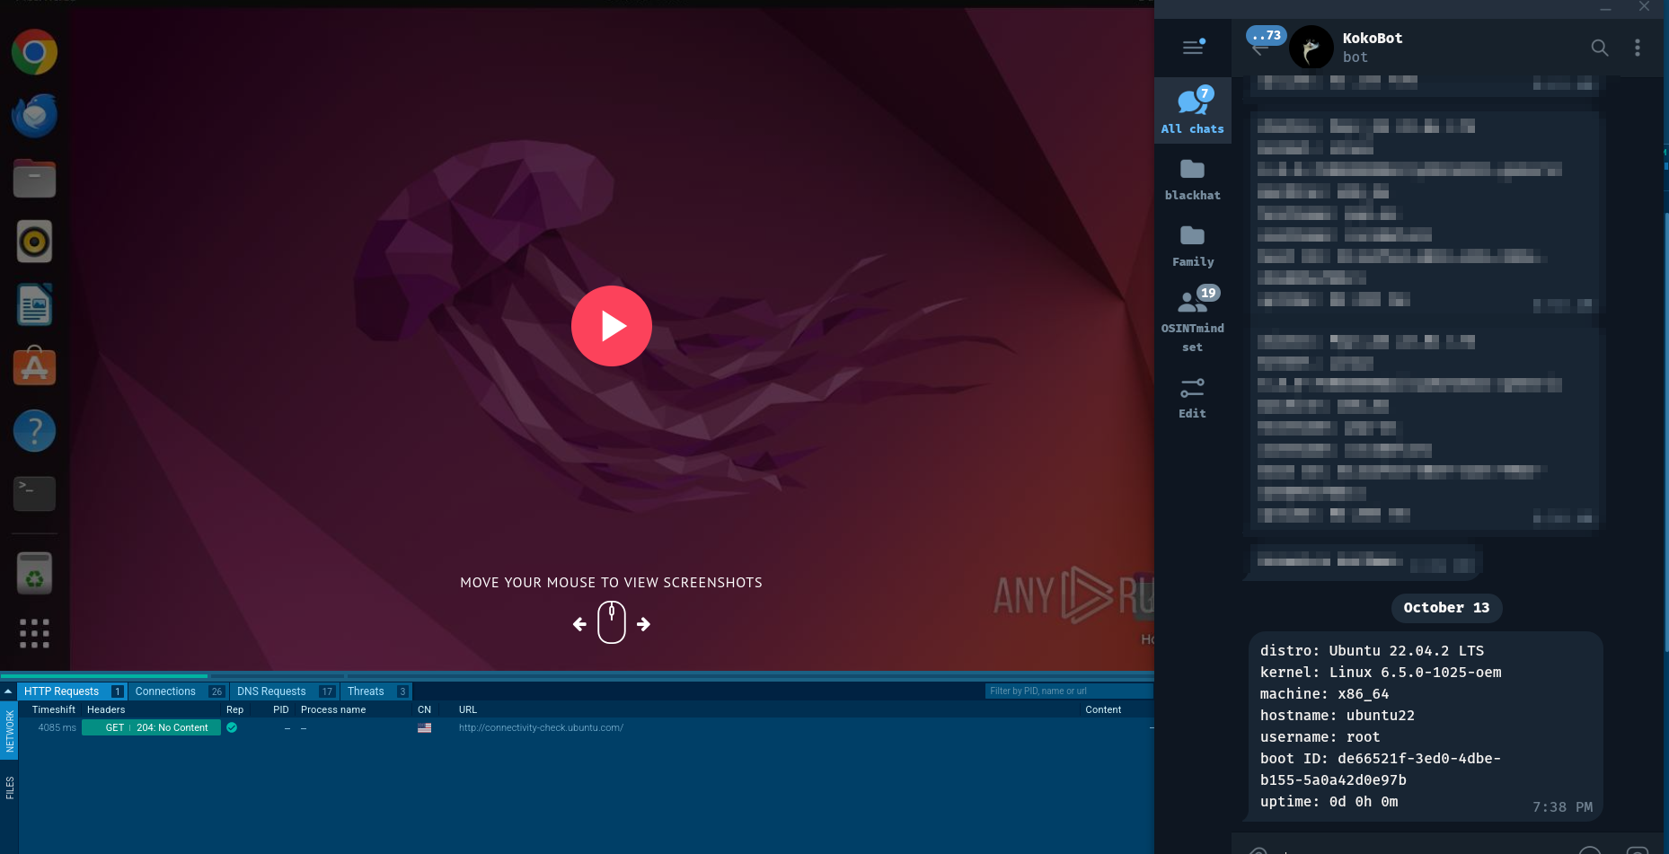1669x854 pixels.
Task: Click the right arrow for next screenshot
Action: point(643,624)
